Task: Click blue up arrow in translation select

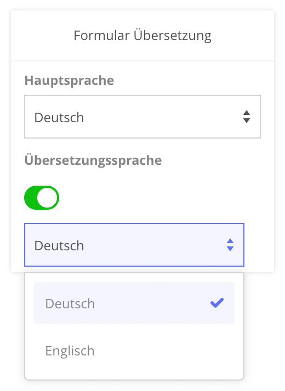Action: click(x=230, y=241)
